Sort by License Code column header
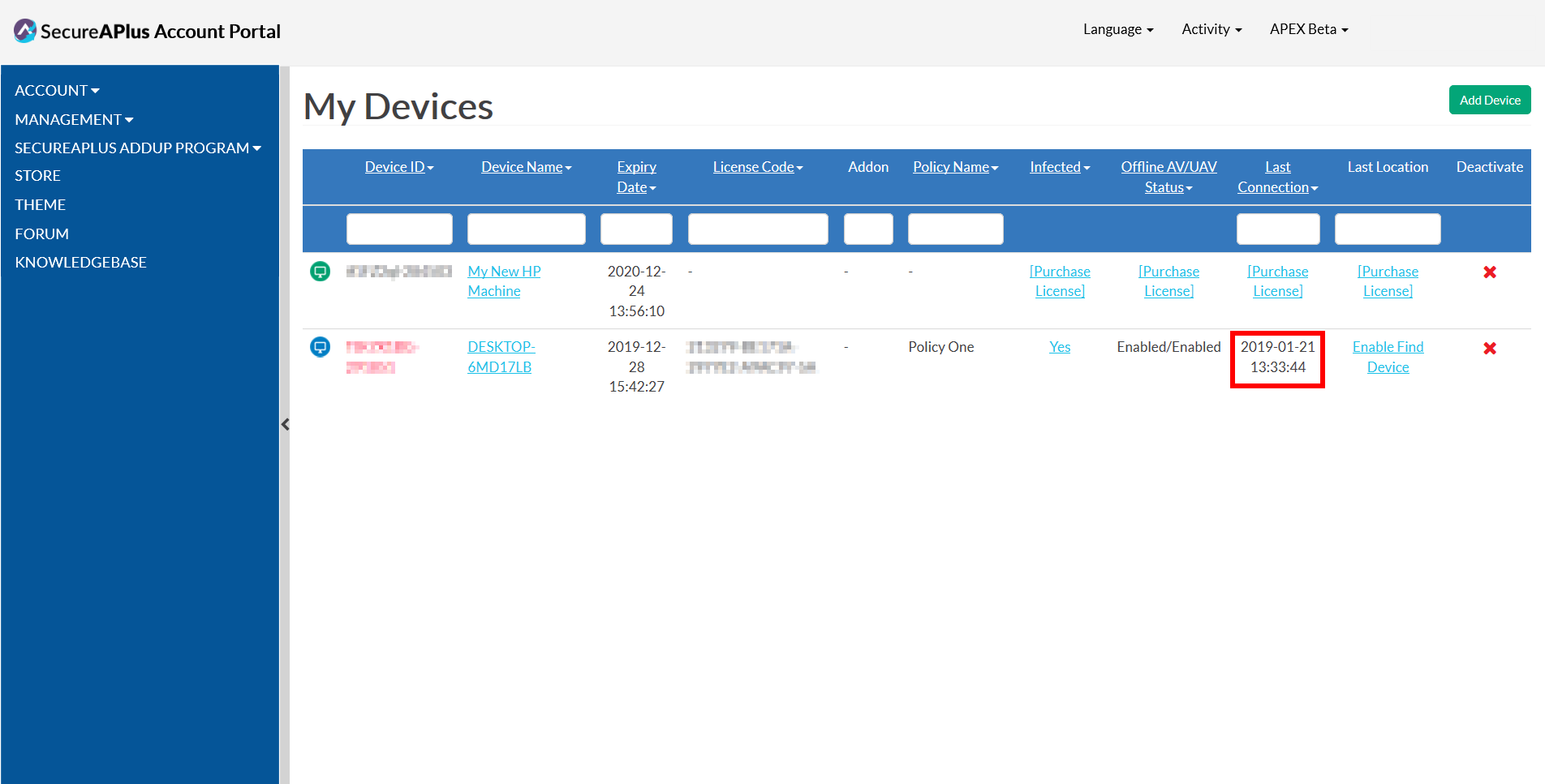This screenshot has height=784, width=1545. pos(758,167)
